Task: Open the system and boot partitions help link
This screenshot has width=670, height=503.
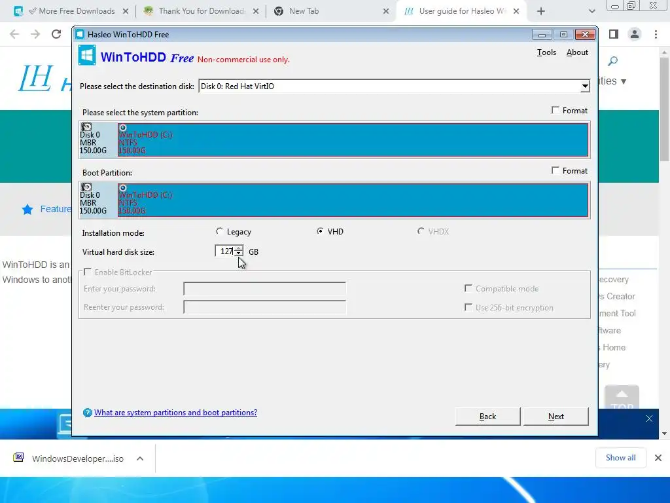Action: point(175,413)
